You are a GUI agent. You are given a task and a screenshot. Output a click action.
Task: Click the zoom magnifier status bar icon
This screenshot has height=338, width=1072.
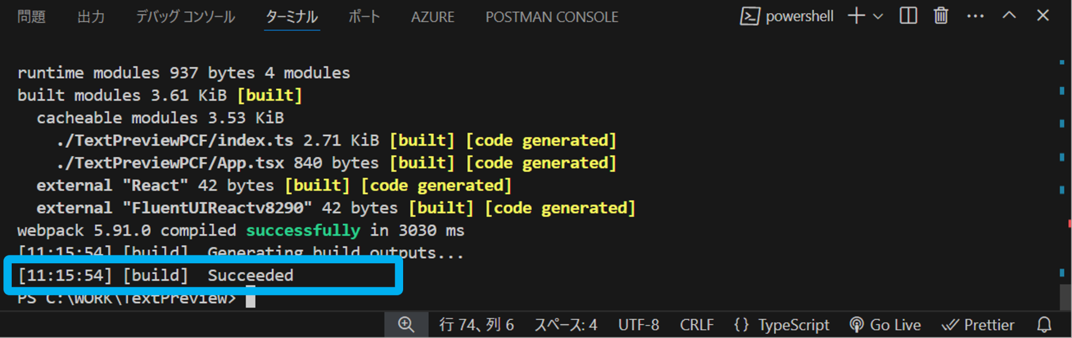[x=406, y=325]
